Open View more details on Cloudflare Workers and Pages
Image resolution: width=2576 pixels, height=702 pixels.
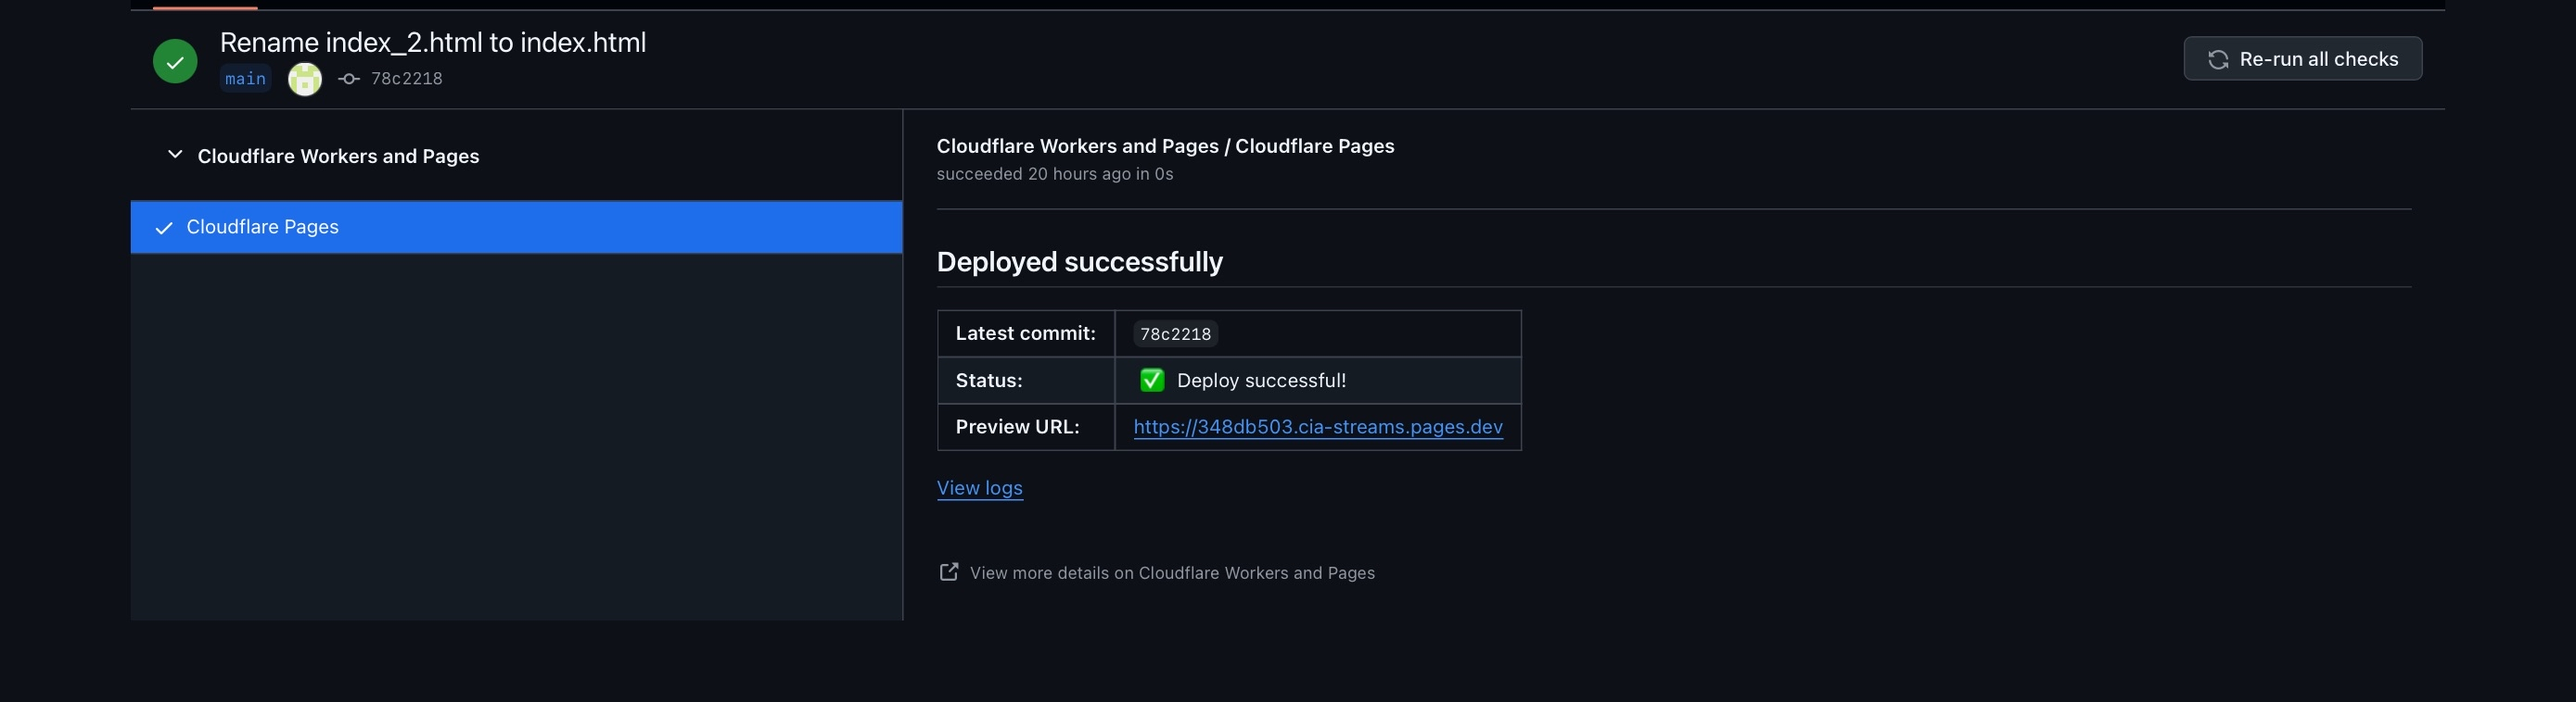coord(1172,573)
